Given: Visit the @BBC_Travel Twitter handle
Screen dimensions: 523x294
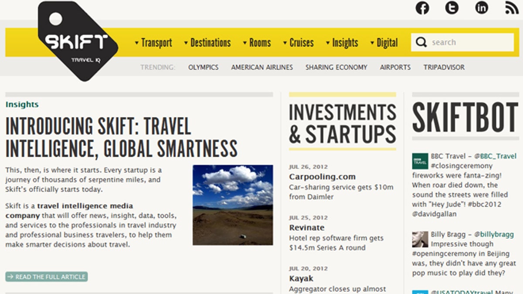Looking at the screenshot, I should pos(495,156).
